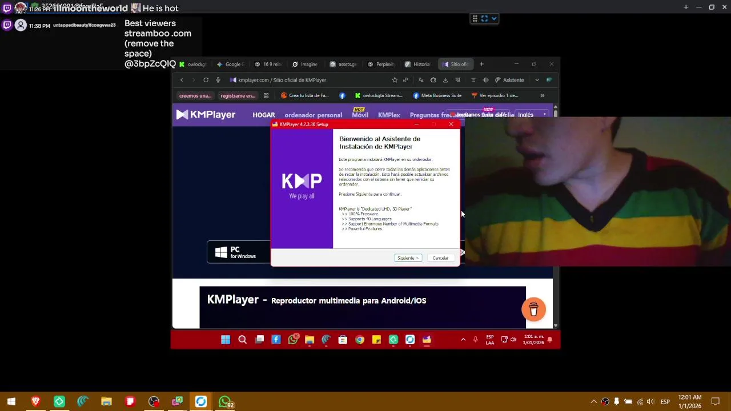Open 'registrame en...' bookmark
This screenshot has height=411, width=731.
238,96
